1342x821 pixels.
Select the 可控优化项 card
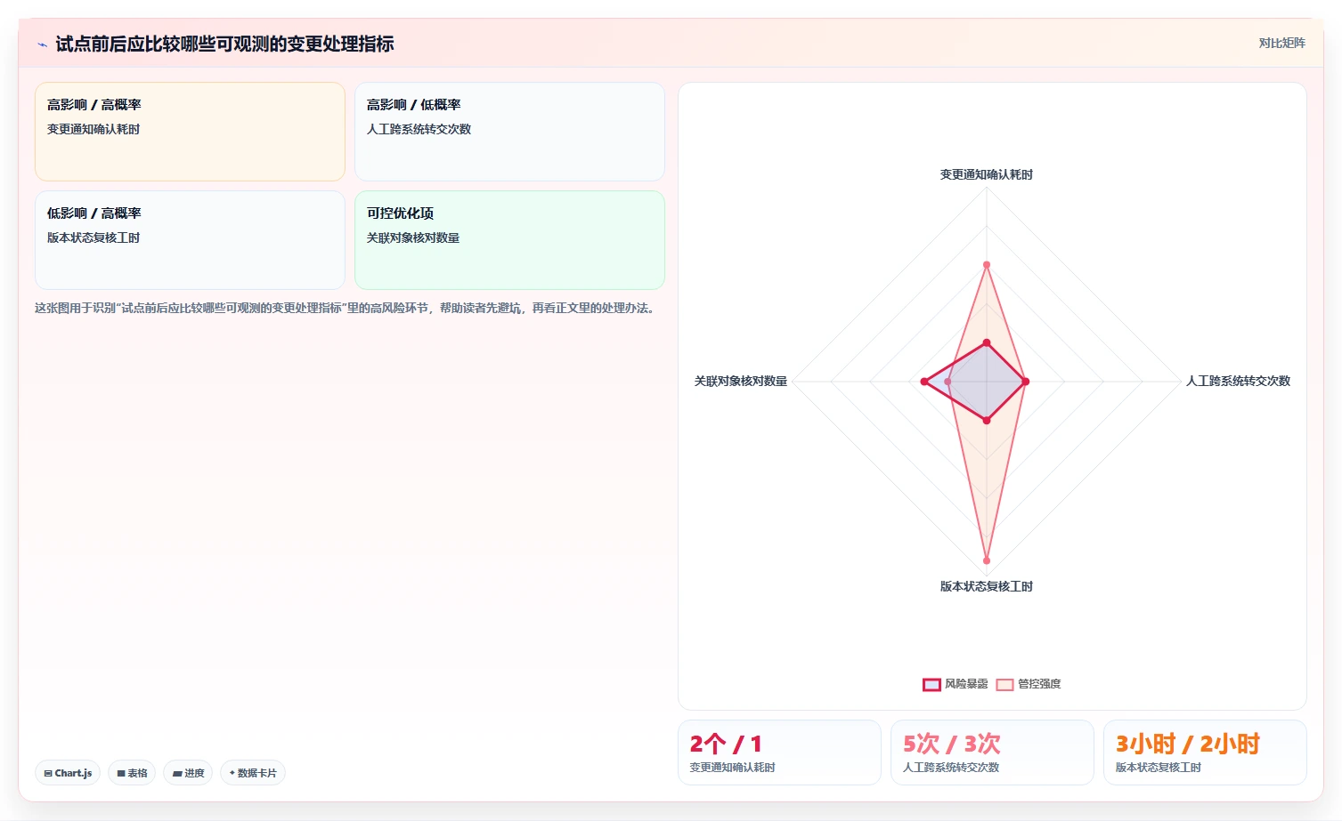pos(509,240)
